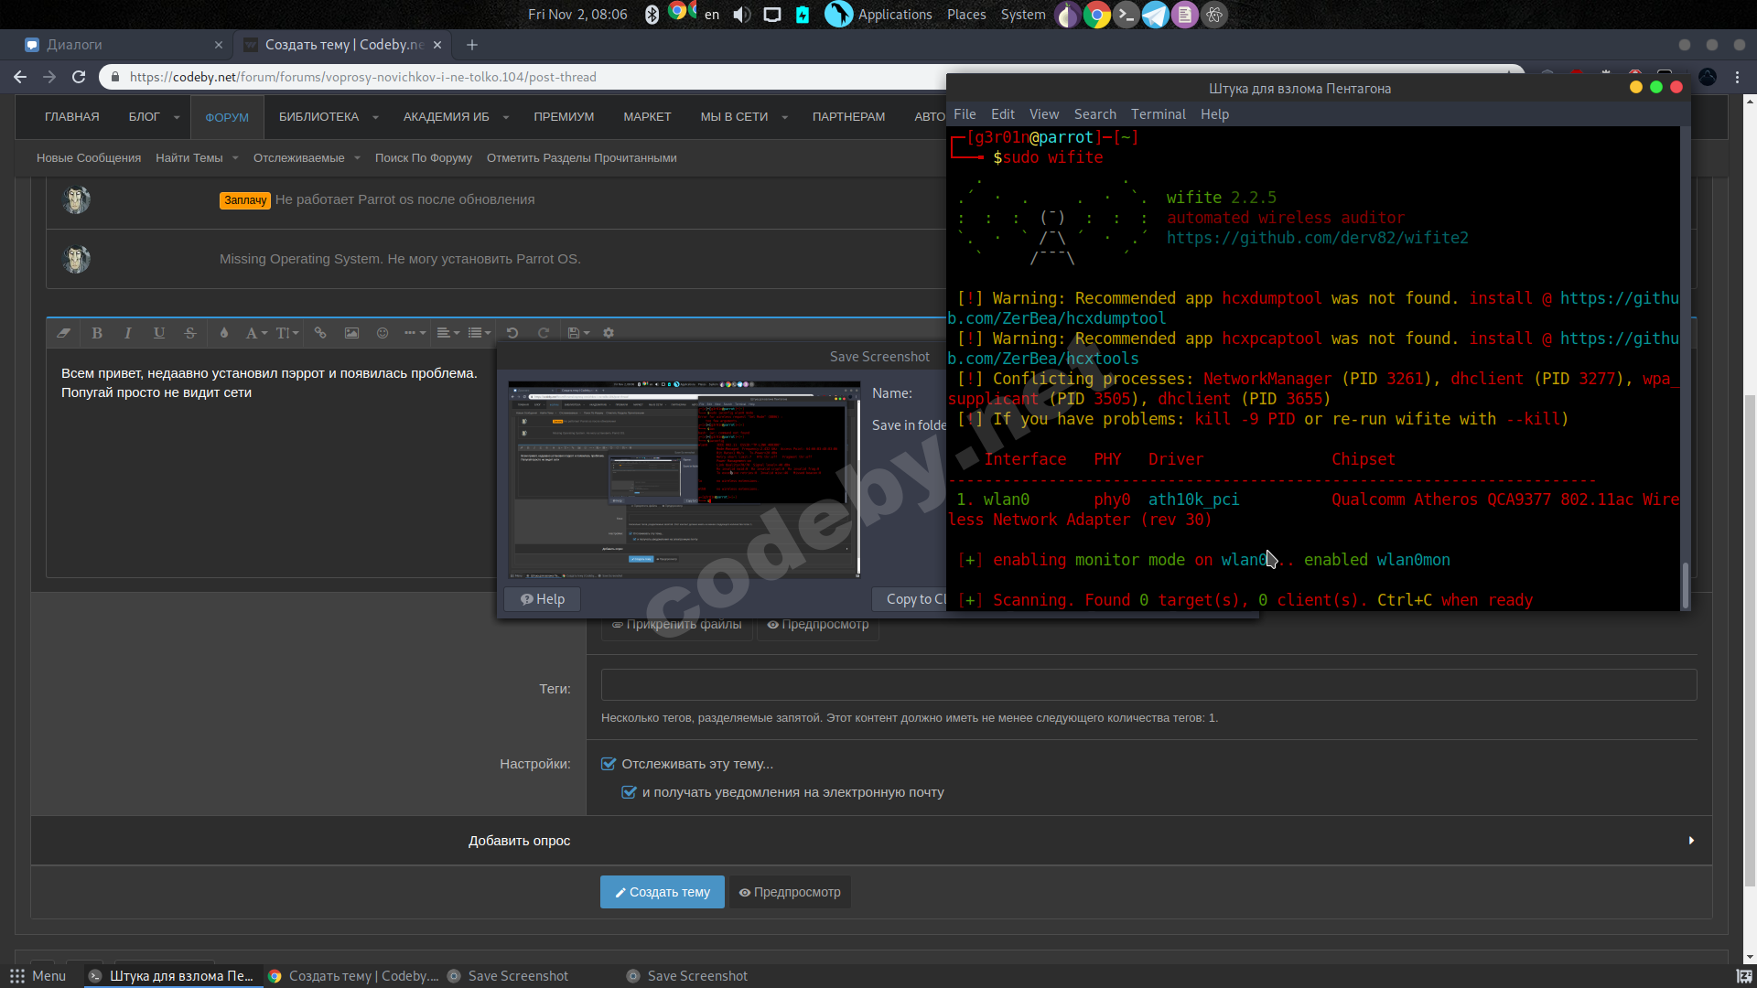Click the undo arrow in editor
The width and height of the screenshot is (1757, 988).
coord(512,333)
